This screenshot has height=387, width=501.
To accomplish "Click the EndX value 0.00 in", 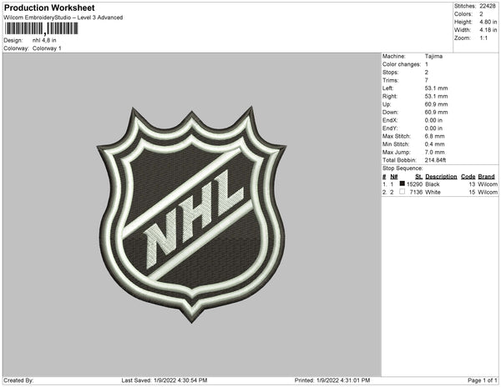I will click(x=433, y=120).
